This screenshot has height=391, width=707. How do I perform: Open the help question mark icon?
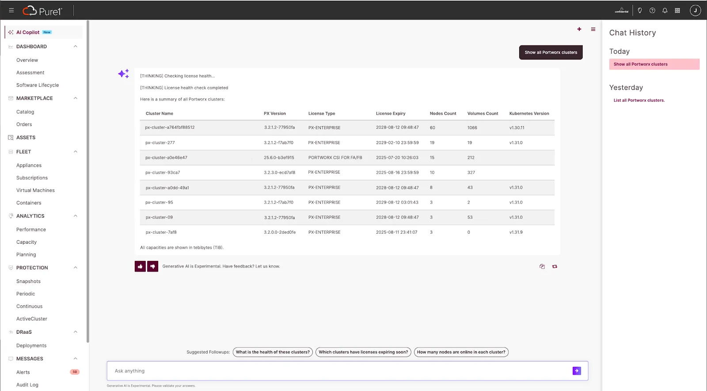point(652,11)
